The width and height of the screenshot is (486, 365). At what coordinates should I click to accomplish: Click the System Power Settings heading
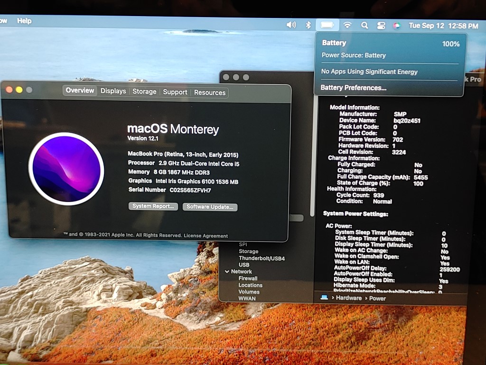(x=355, y=213)
